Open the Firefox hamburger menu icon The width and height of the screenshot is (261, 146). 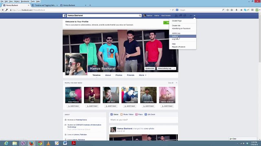(252, 10)
